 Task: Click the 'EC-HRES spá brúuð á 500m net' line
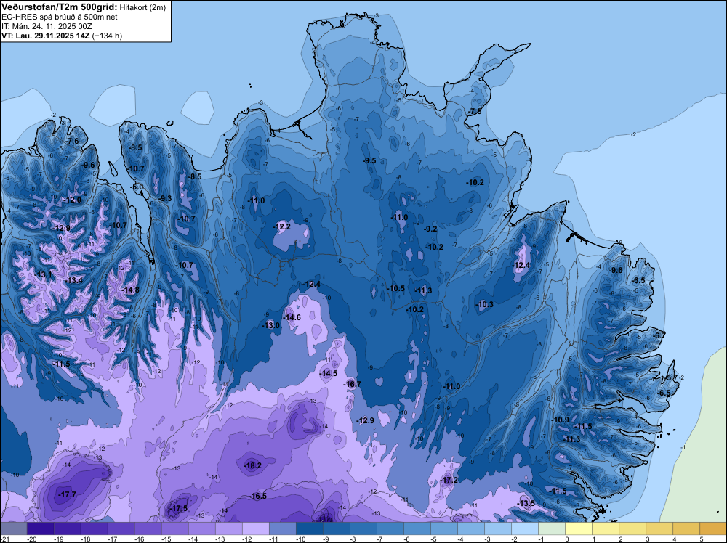click(60, 17)
